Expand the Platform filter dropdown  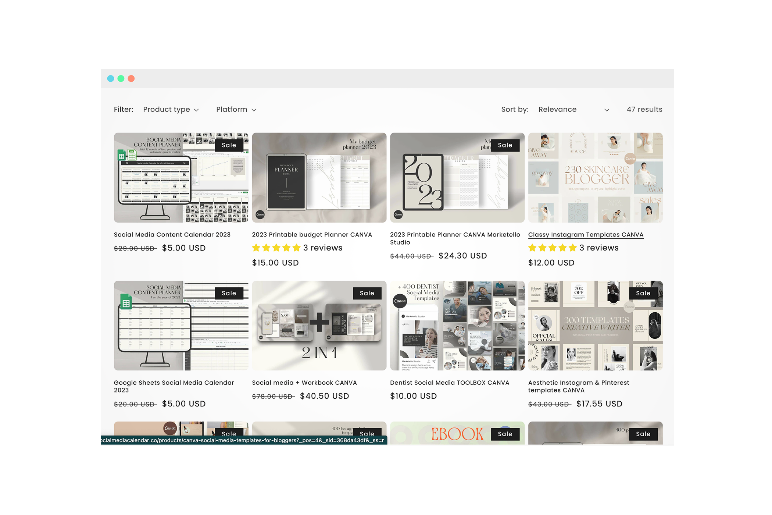(x=236, y=109)
